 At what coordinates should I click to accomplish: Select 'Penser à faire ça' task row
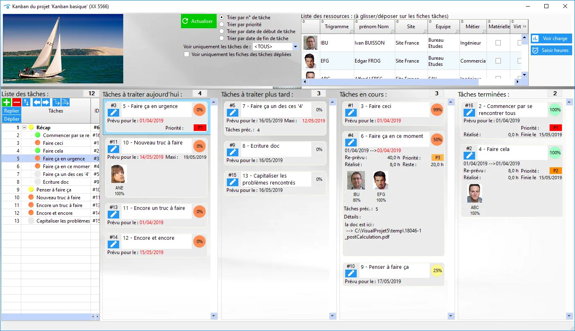tap(50, 190)
